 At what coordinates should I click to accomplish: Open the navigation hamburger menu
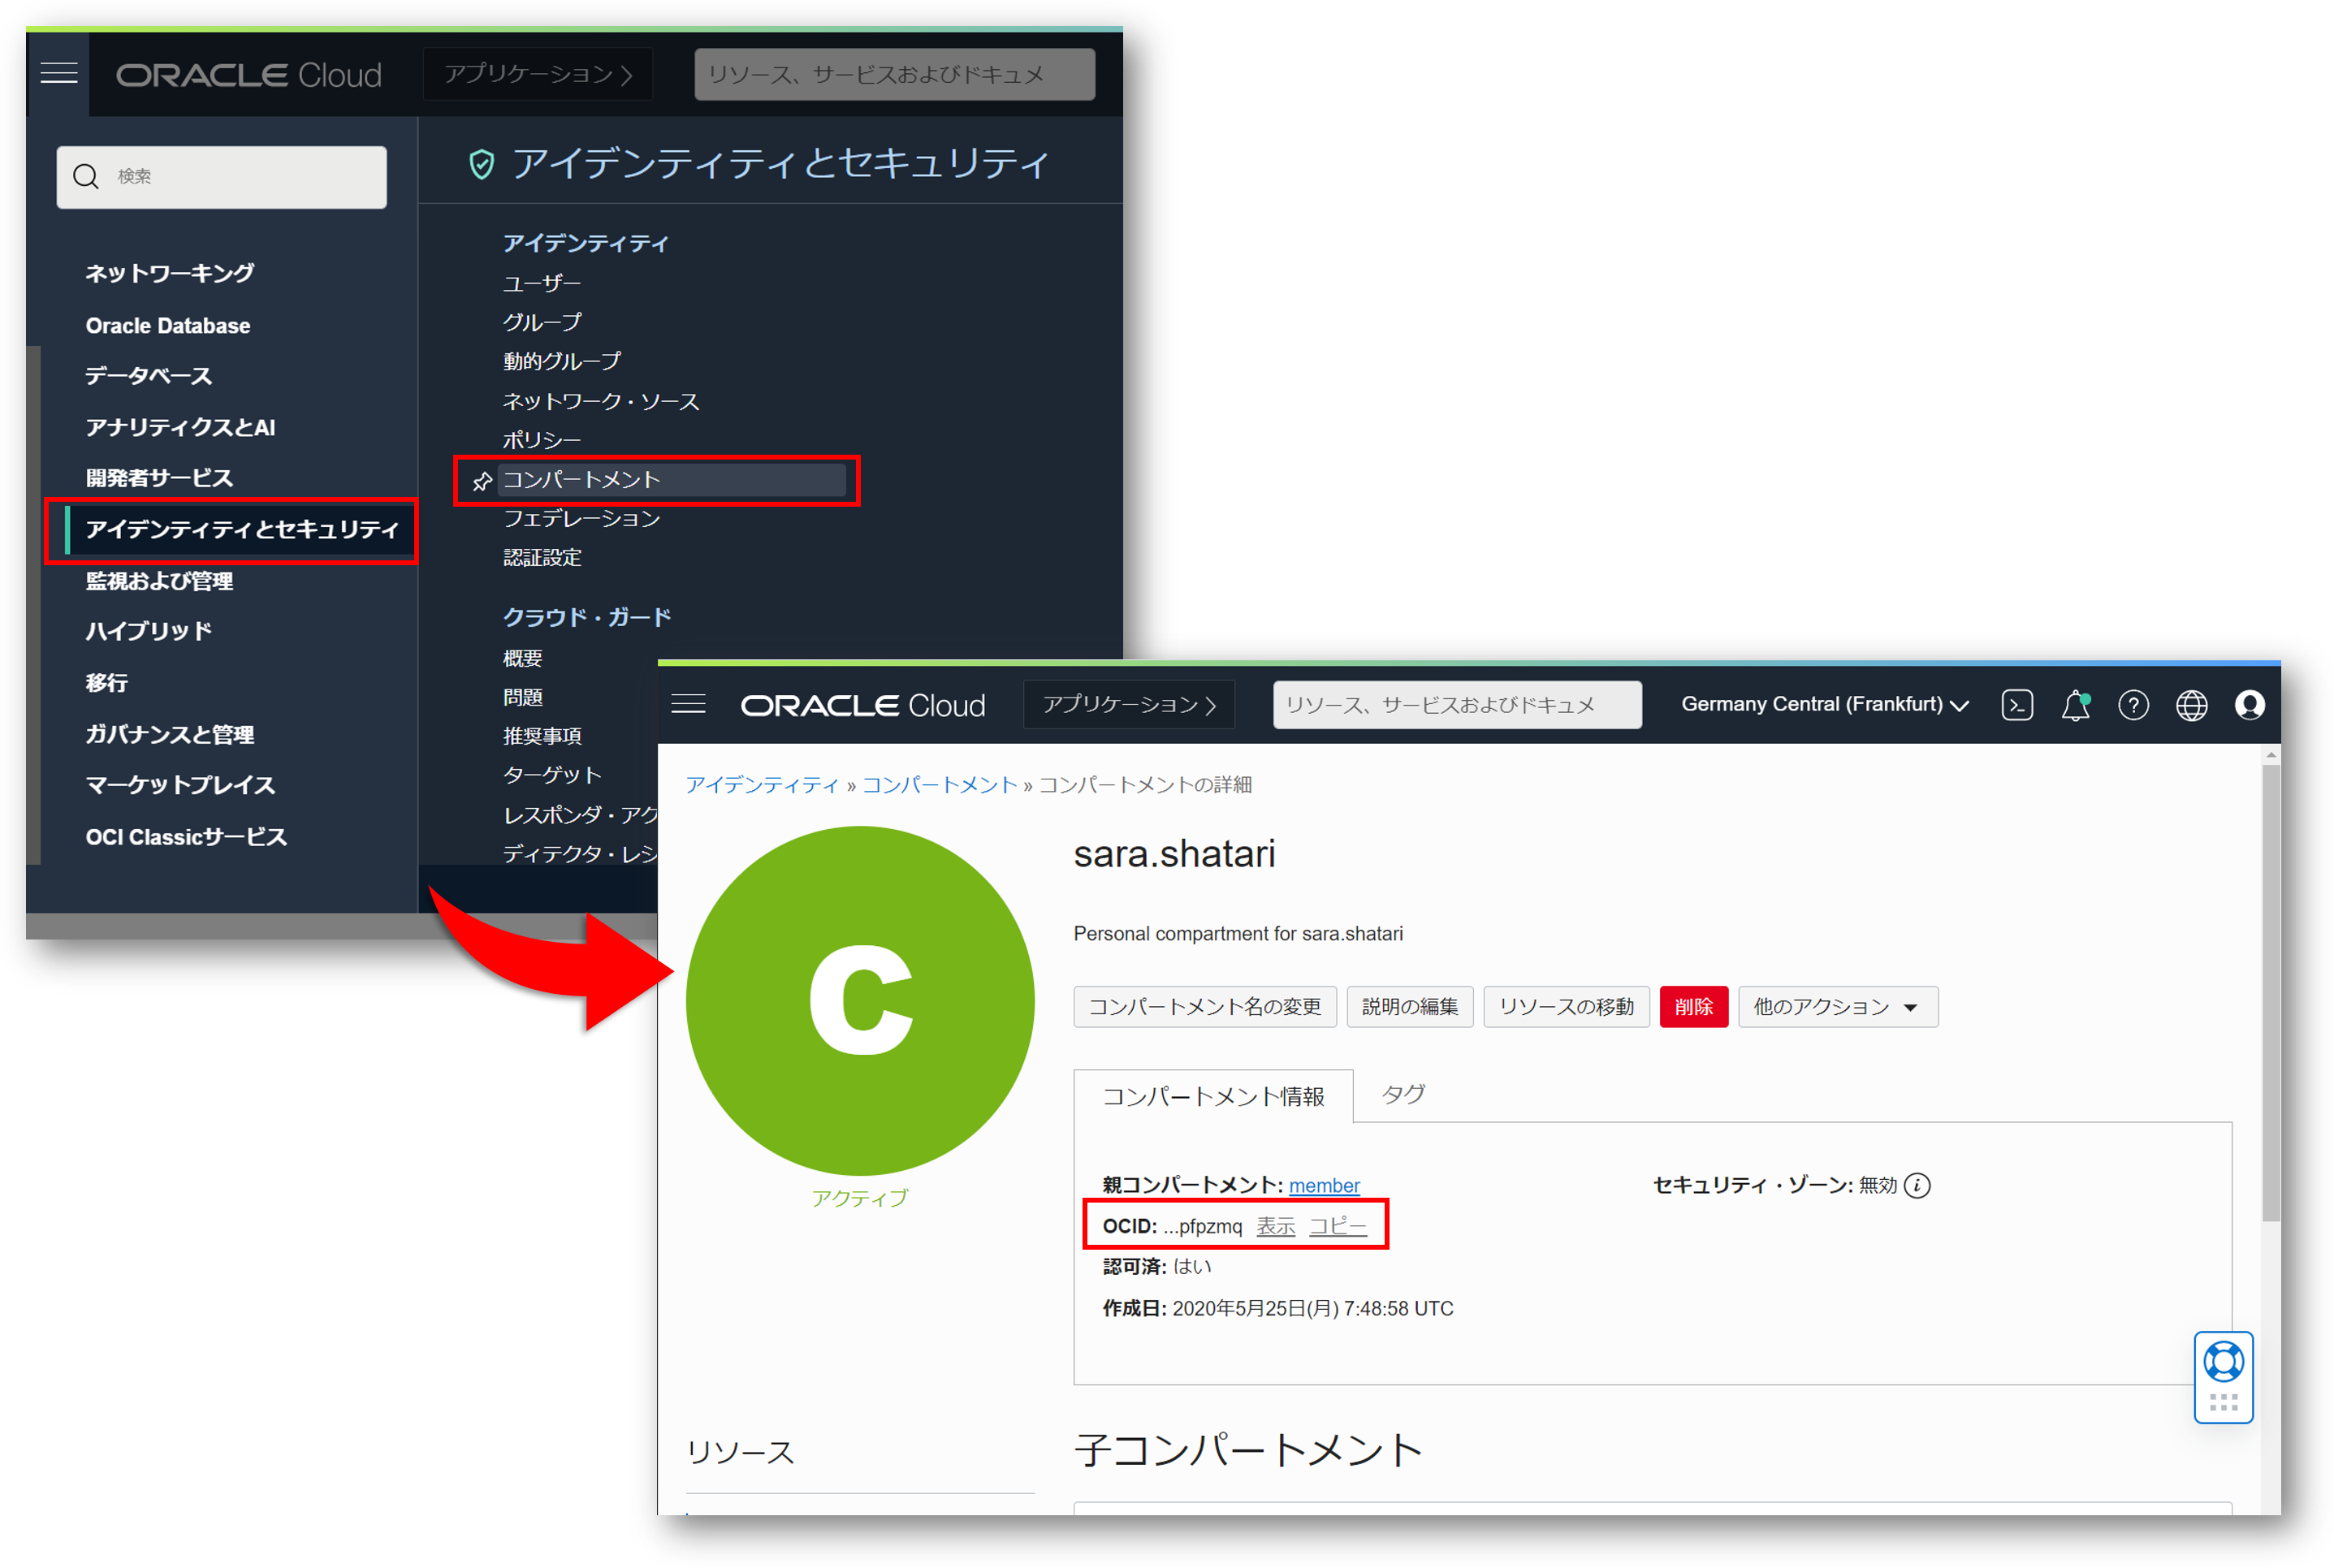tap(688, 704)
